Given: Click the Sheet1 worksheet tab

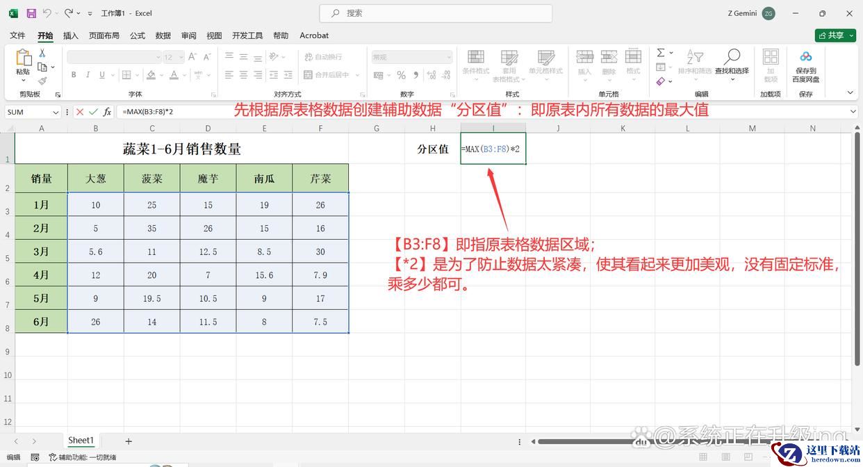Looking at the screenshot, I should [x=81, y=441].
